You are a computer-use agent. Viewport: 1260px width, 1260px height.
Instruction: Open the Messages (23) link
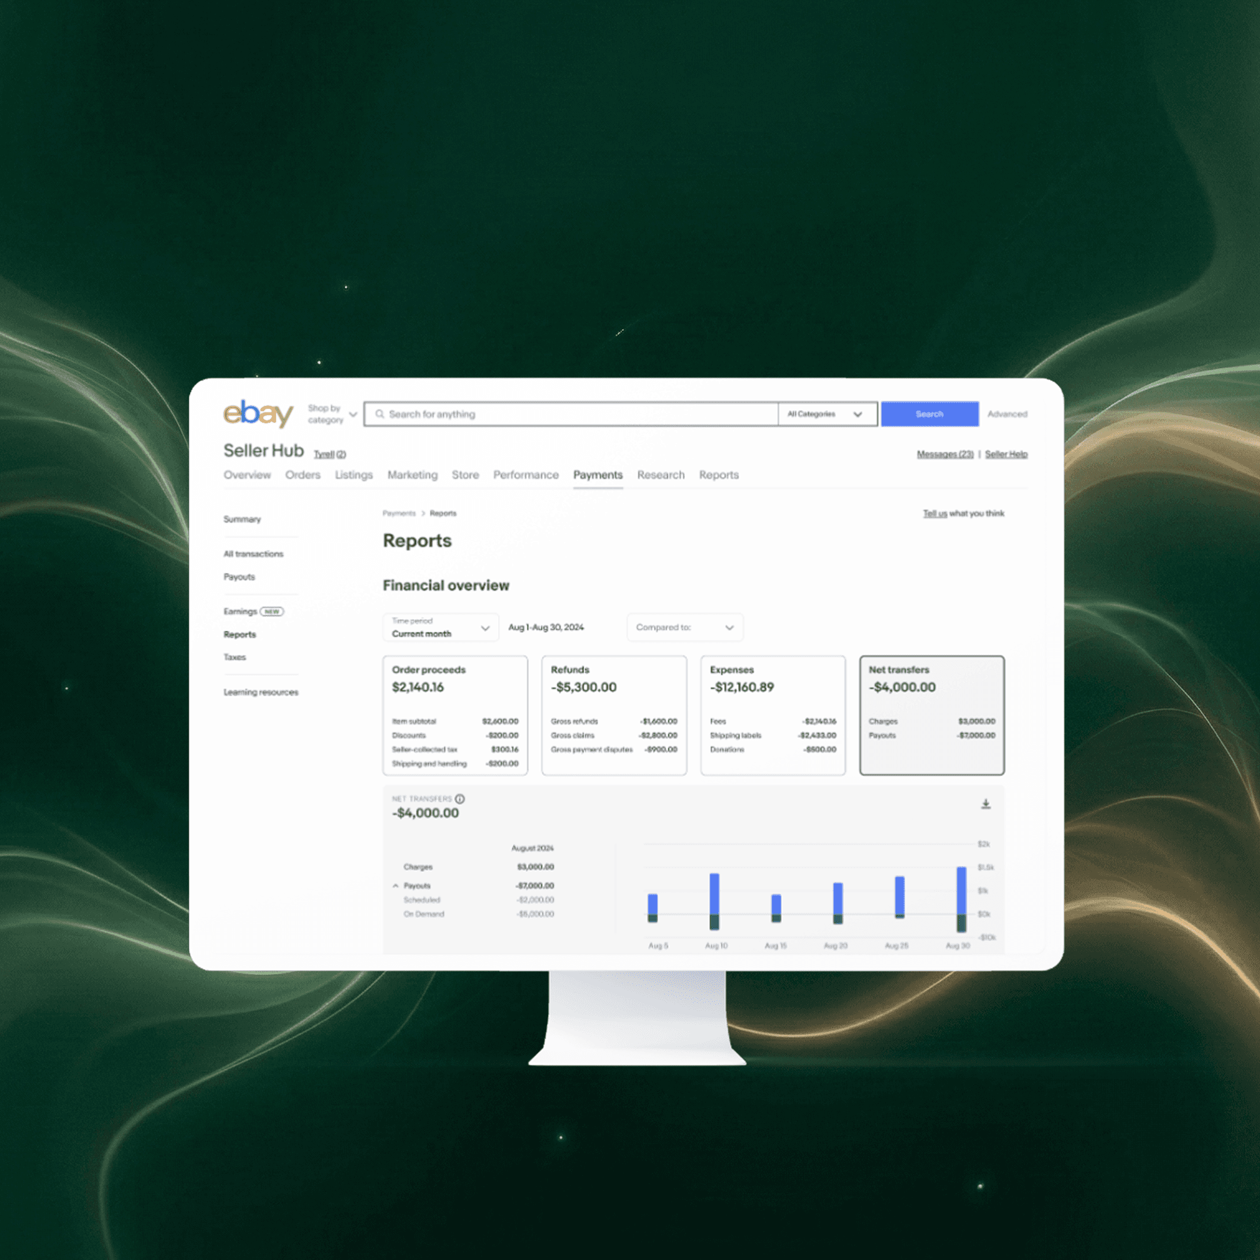944,454
